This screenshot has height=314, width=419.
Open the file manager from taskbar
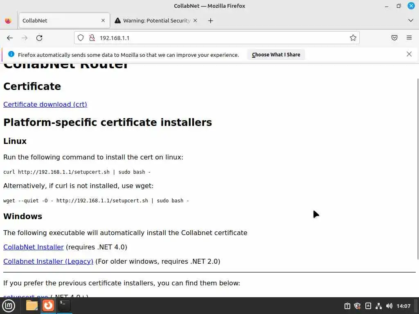click(32, 305)
